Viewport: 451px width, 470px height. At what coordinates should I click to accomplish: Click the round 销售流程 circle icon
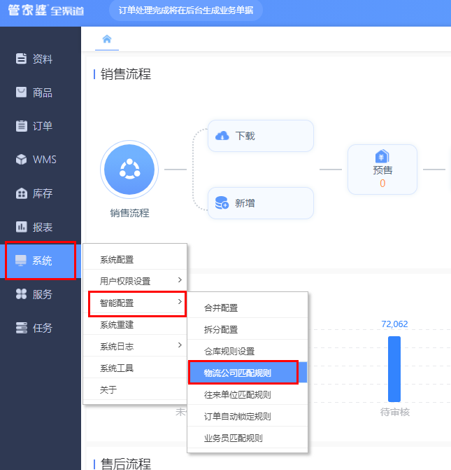click(129, 170)
